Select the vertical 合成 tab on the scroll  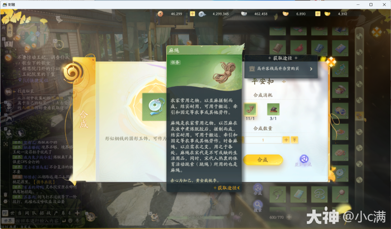tap(84, 119)
